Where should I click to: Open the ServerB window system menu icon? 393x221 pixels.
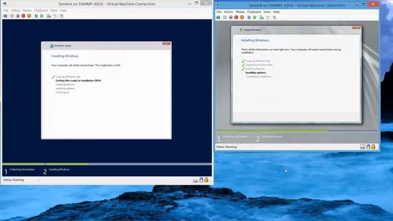(x=218, y=5)
